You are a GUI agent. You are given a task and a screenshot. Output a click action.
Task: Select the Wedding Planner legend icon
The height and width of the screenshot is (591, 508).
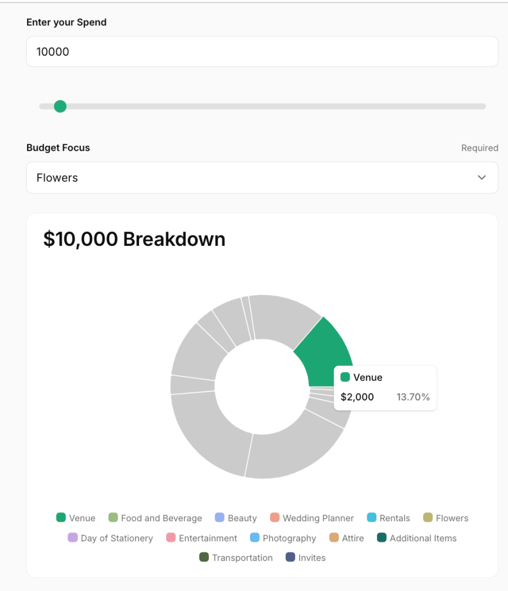click(x=275, y=518)
